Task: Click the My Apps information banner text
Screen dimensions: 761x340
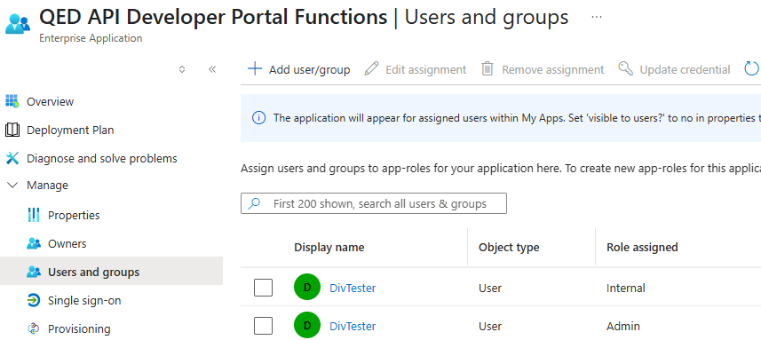Action: pos(517,118)
